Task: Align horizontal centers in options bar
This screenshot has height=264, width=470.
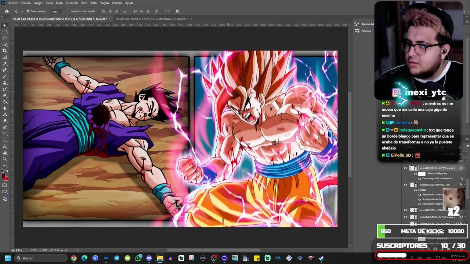Action: point(111,11)
